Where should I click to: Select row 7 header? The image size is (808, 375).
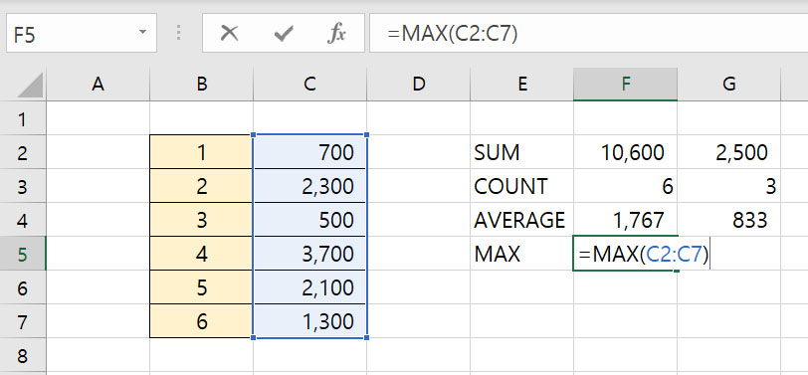click(23, 321)
